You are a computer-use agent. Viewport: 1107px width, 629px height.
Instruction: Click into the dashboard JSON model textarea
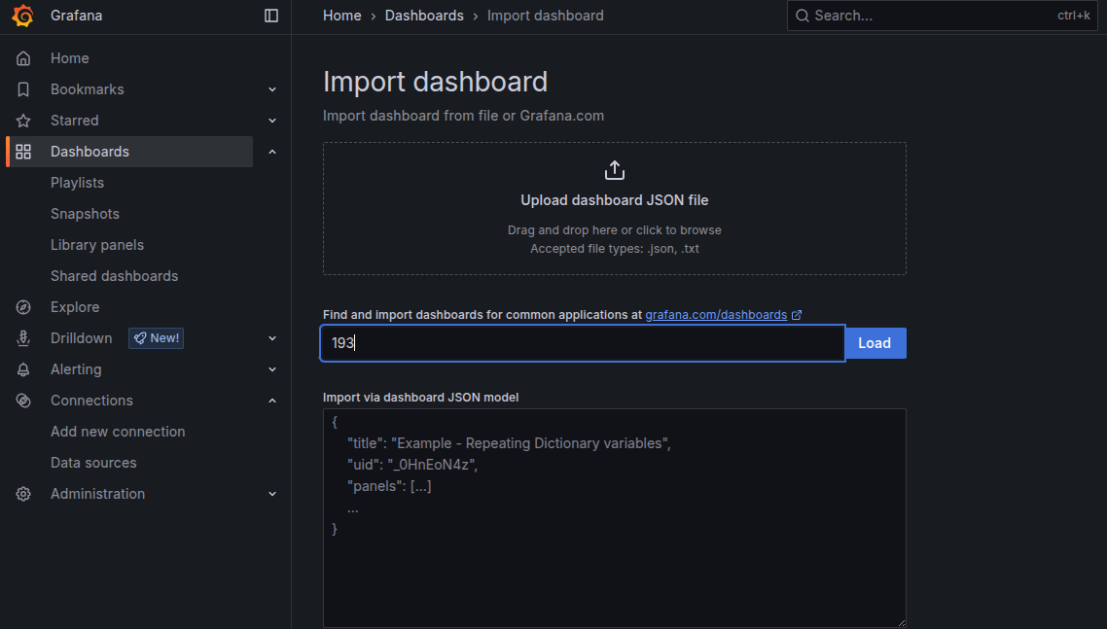614,517
